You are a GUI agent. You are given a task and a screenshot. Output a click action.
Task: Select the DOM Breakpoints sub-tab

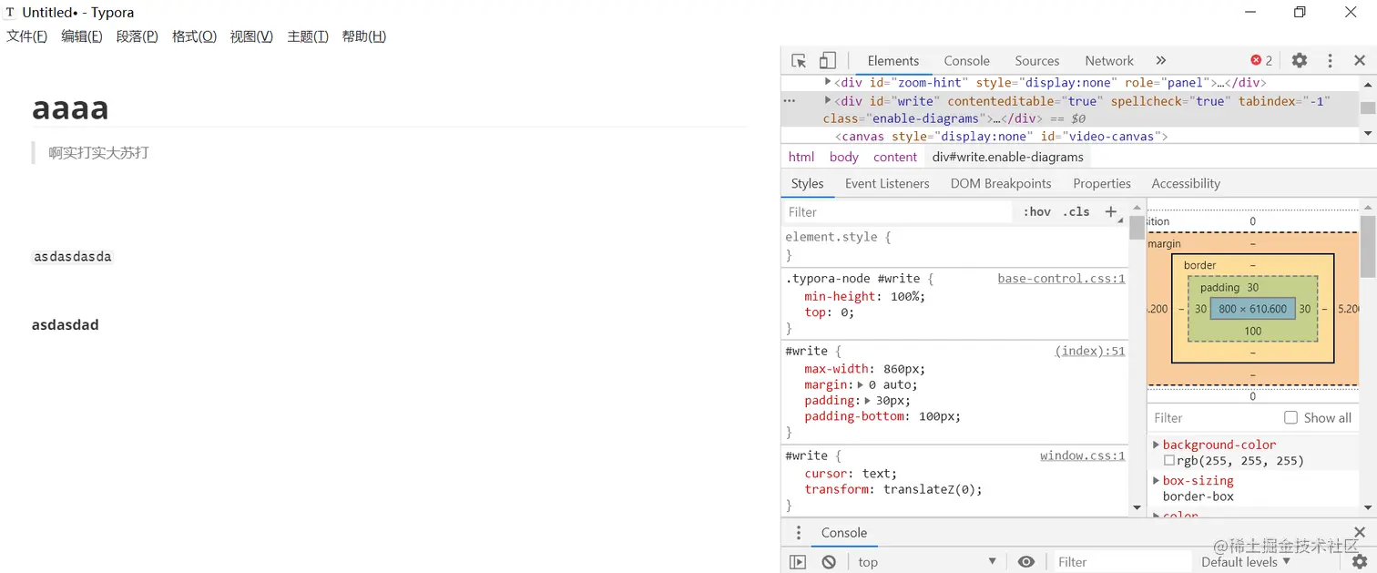1001,183
